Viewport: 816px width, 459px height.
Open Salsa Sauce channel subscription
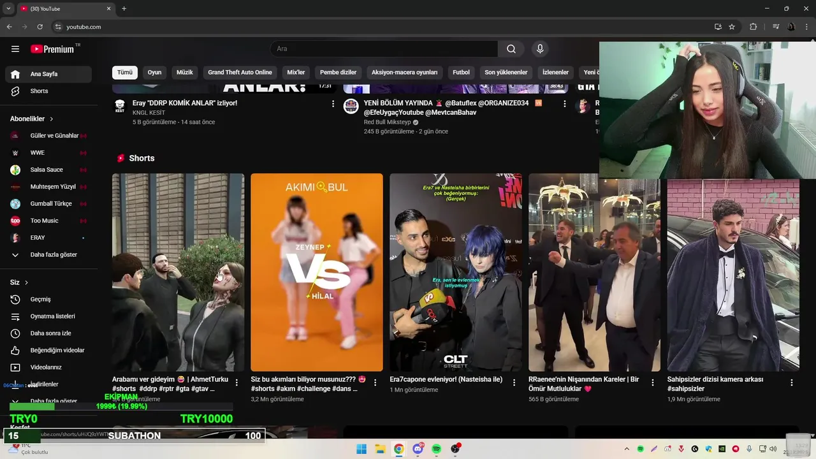point(48,170)
